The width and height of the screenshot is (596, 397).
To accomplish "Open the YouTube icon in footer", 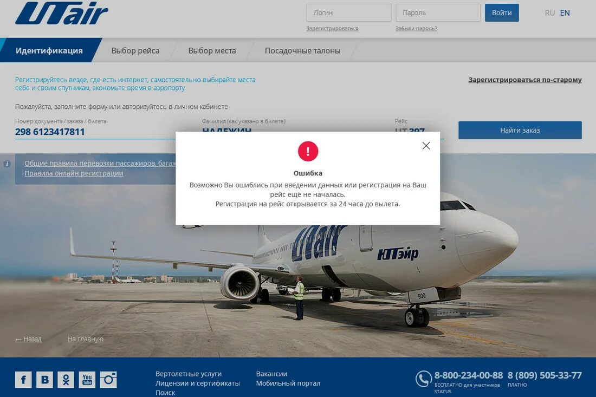I will (x=87, y=380).
